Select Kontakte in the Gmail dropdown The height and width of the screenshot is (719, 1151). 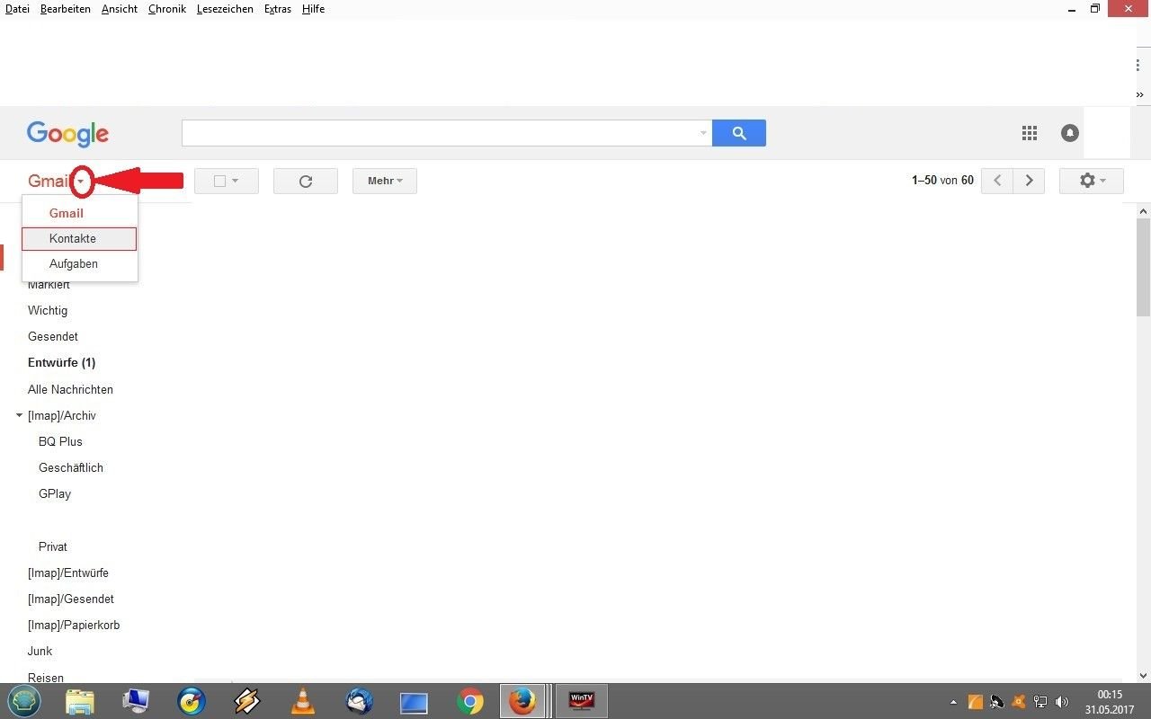click(79, 239)
